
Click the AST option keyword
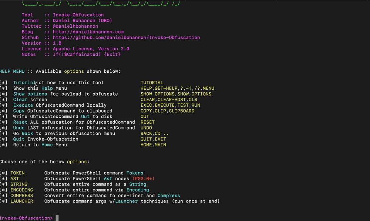15,179
